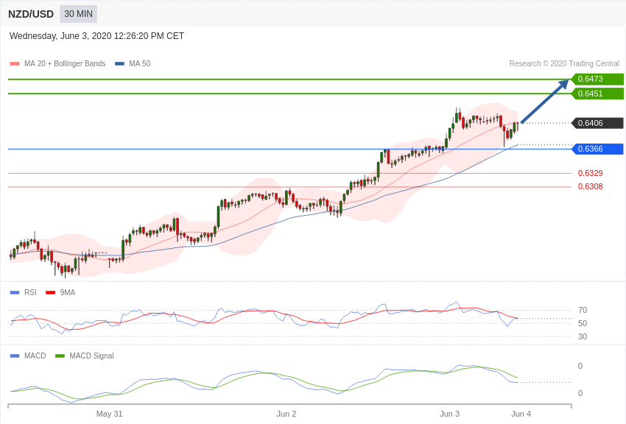Viewport: 626px width, 424px height.
Task: Click the RSI legend swatch
Action: (15, 292)
